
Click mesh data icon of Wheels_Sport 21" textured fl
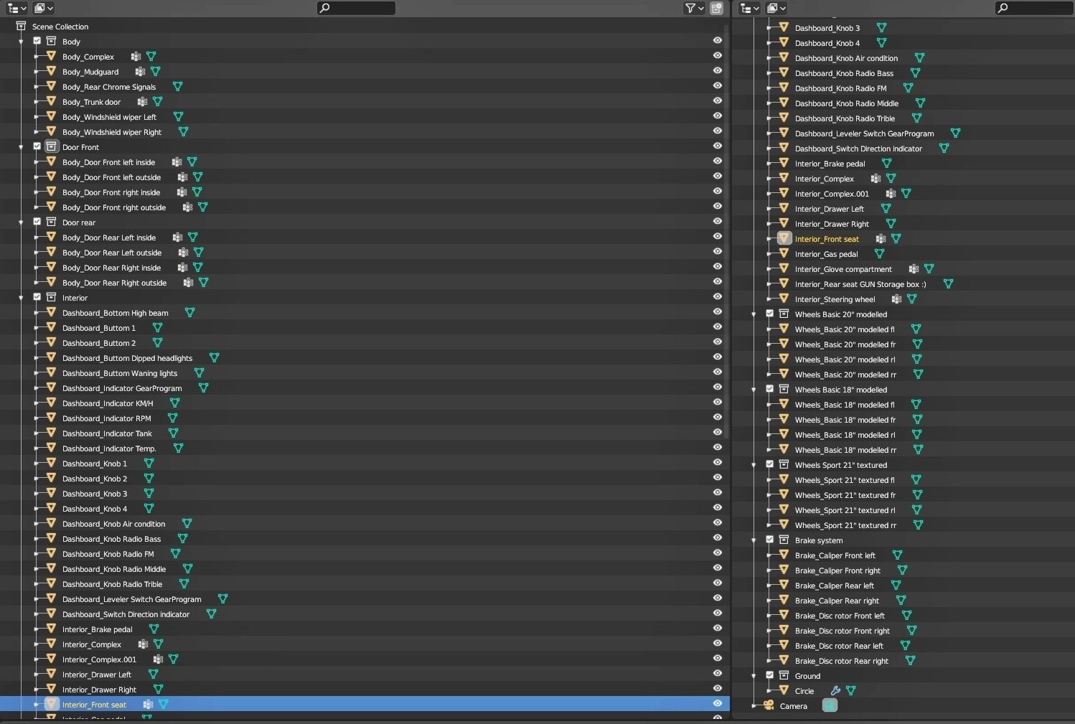(x=916, y=479)
